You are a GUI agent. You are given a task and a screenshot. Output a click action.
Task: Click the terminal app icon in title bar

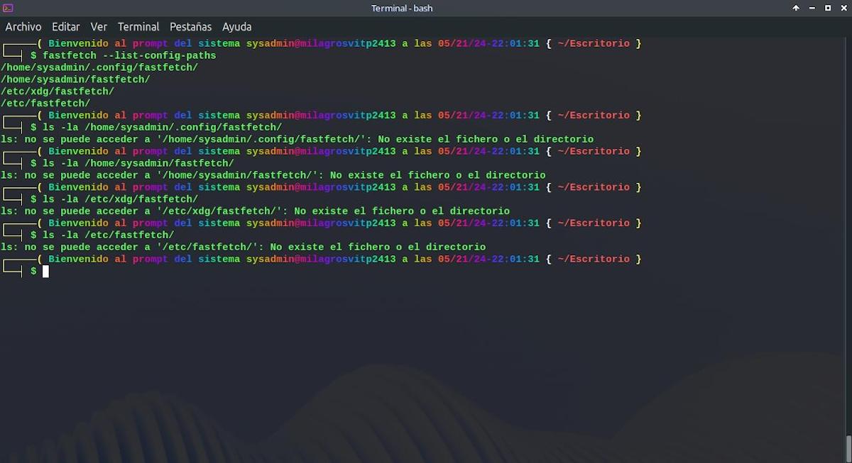[8, 8]
